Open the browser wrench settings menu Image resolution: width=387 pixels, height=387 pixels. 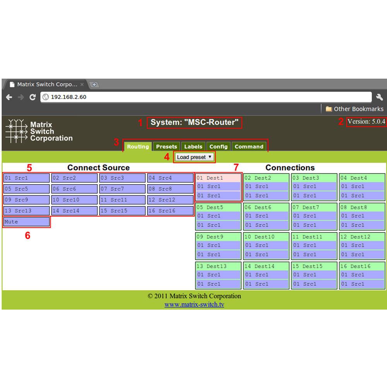tap(379, 97)
